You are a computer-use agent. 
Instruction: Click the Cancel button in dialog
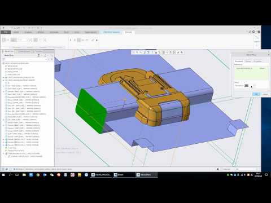[265, 94]
